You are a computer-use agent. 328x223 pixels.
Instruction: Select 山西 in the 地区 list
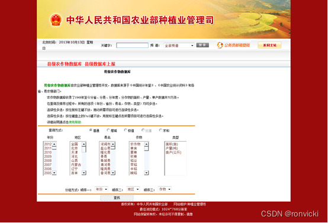pos(75,161)
